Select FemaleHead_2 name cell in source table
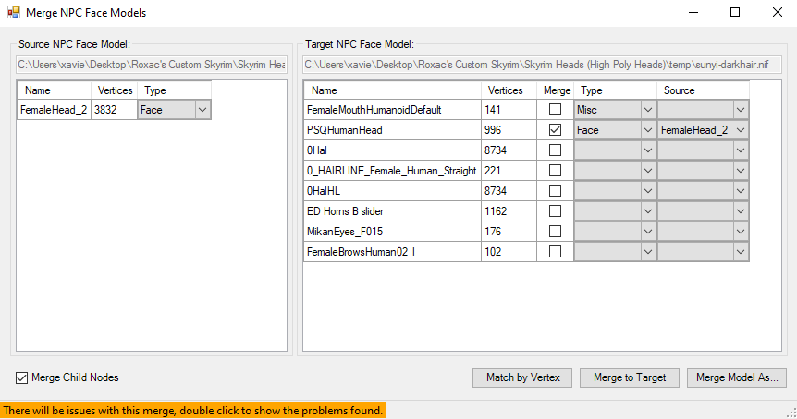Image resolution: width=797 pixels, height=419 pixels. (54, 110)
